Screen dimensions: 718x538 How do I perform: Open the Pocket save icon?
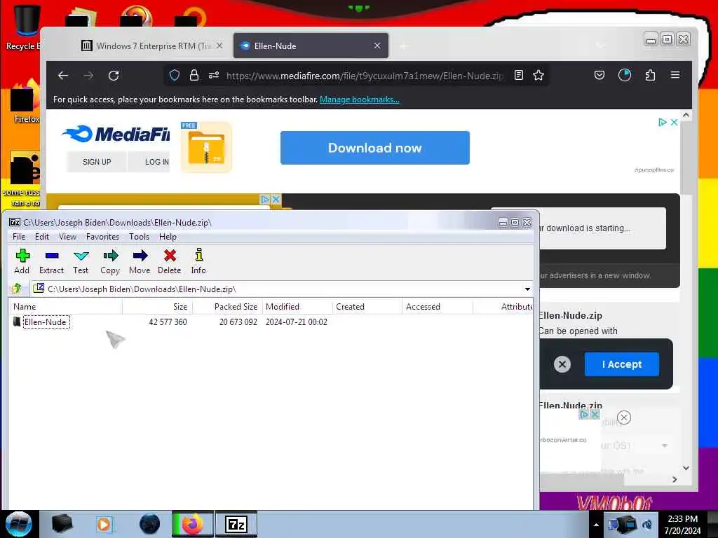pyautogui.click(x=600, y=75)
